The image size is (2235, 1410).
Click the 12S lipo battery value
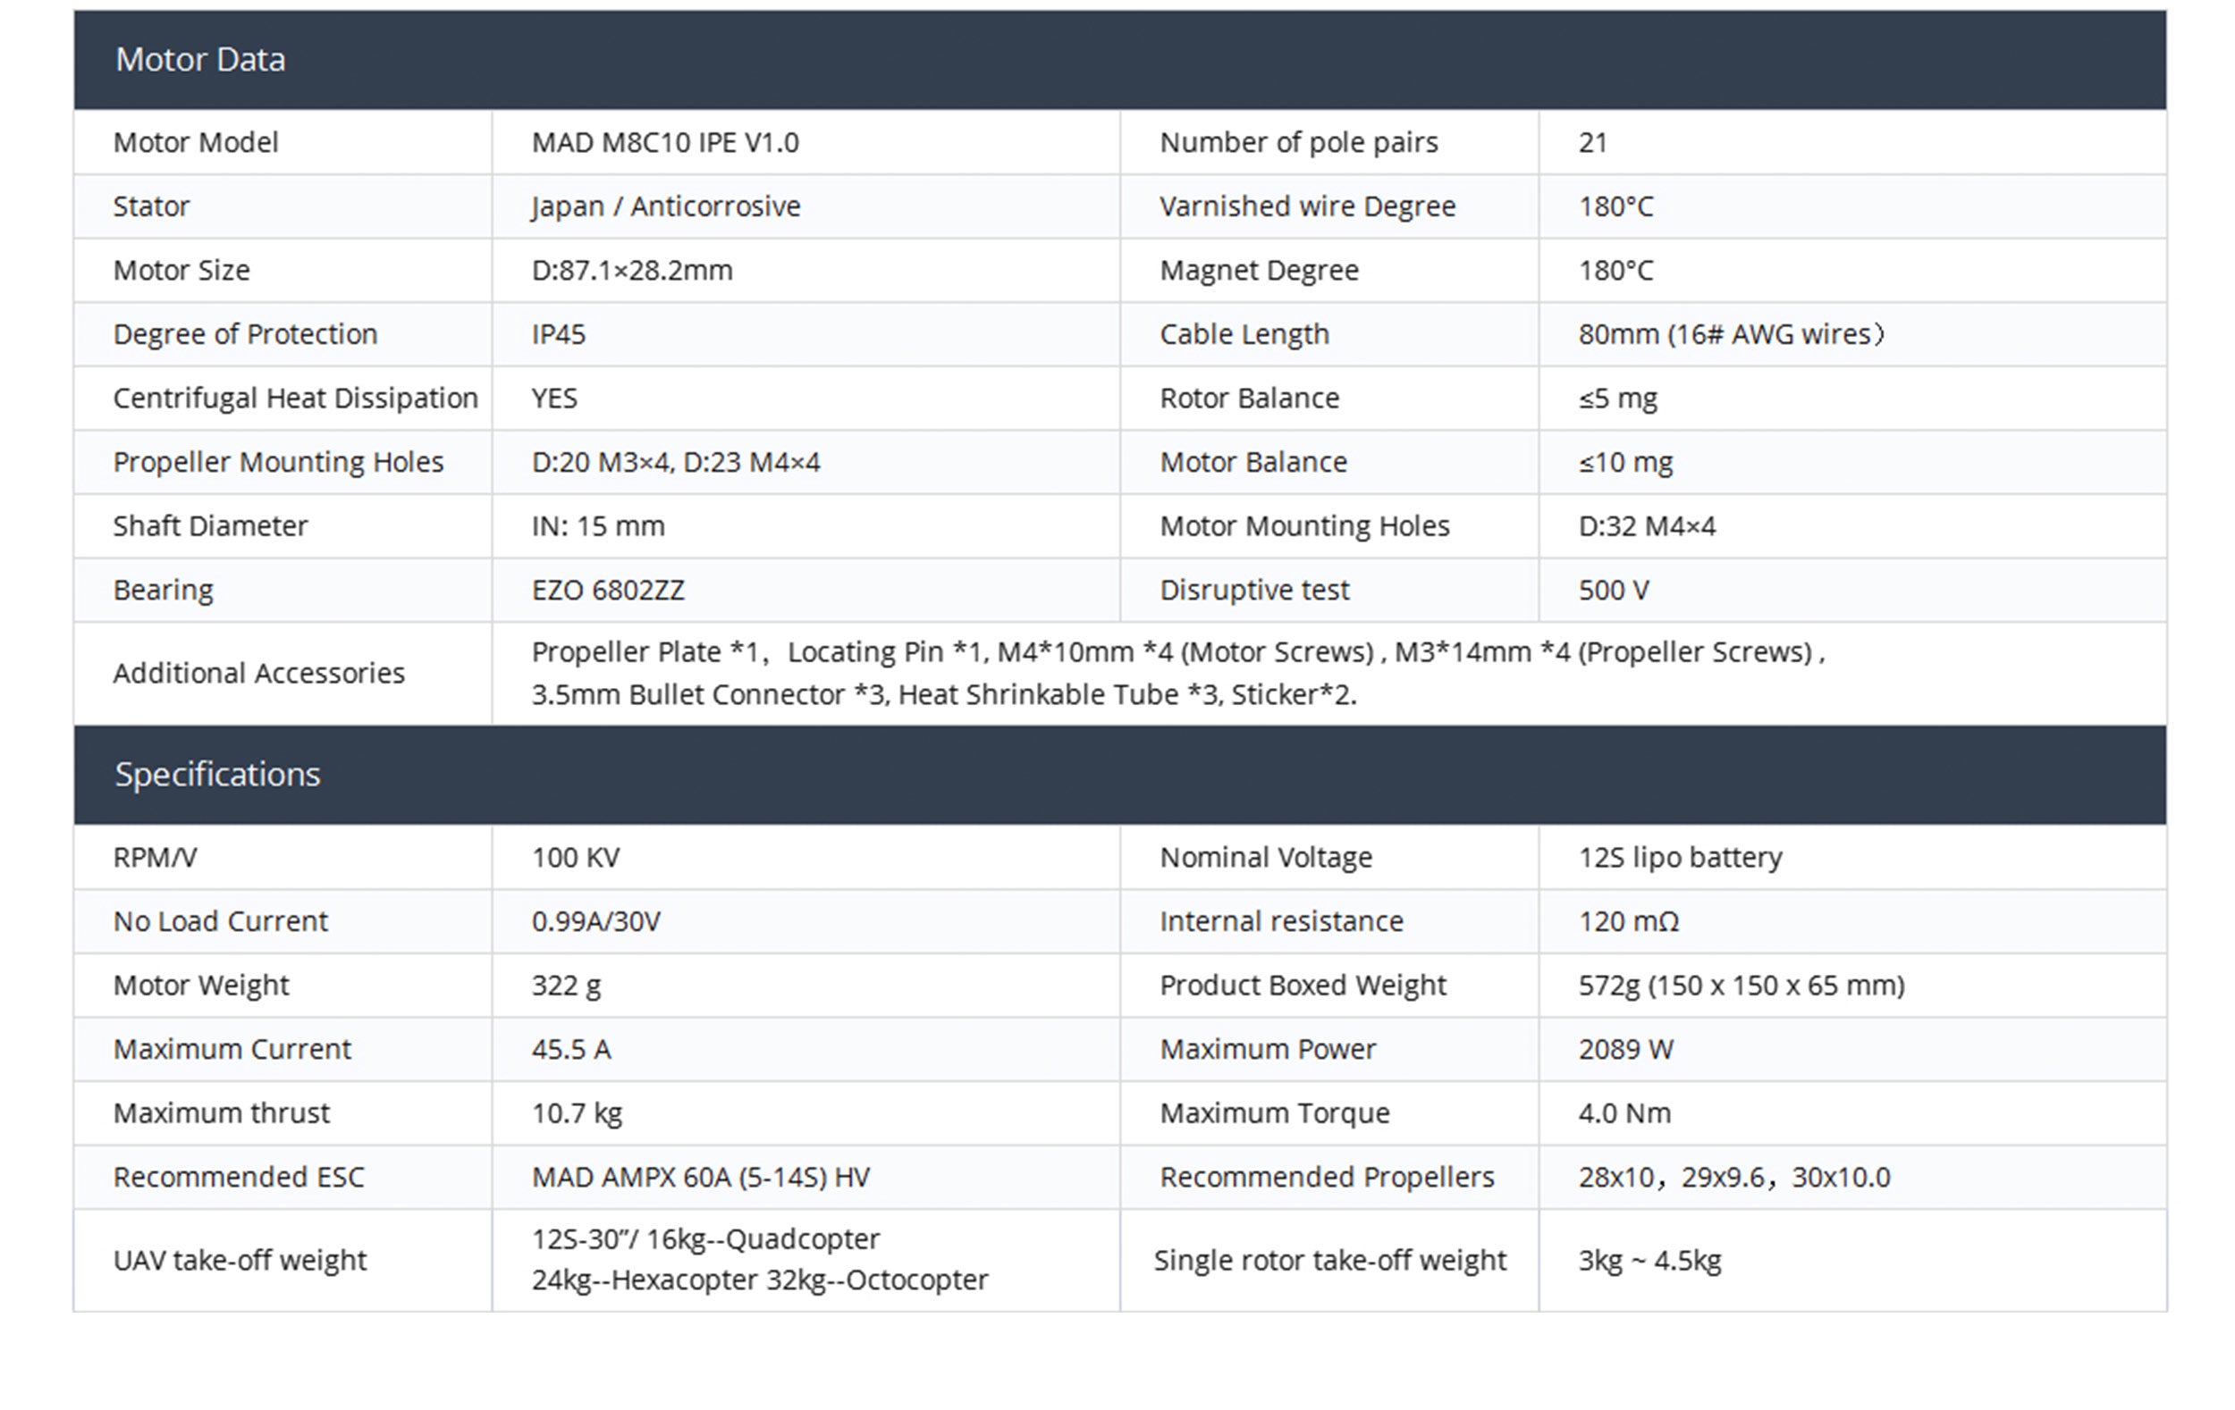(1680, 857)
